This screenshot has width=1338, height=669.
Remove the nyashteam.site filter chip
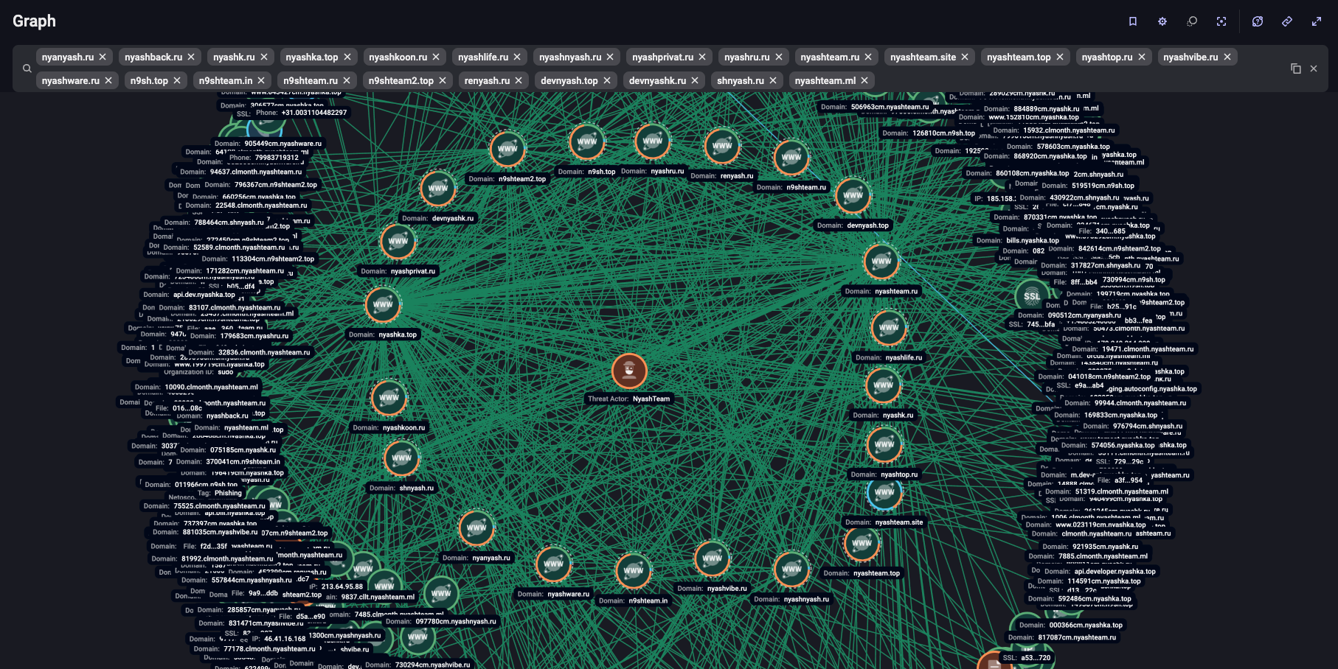click(965, 57)
